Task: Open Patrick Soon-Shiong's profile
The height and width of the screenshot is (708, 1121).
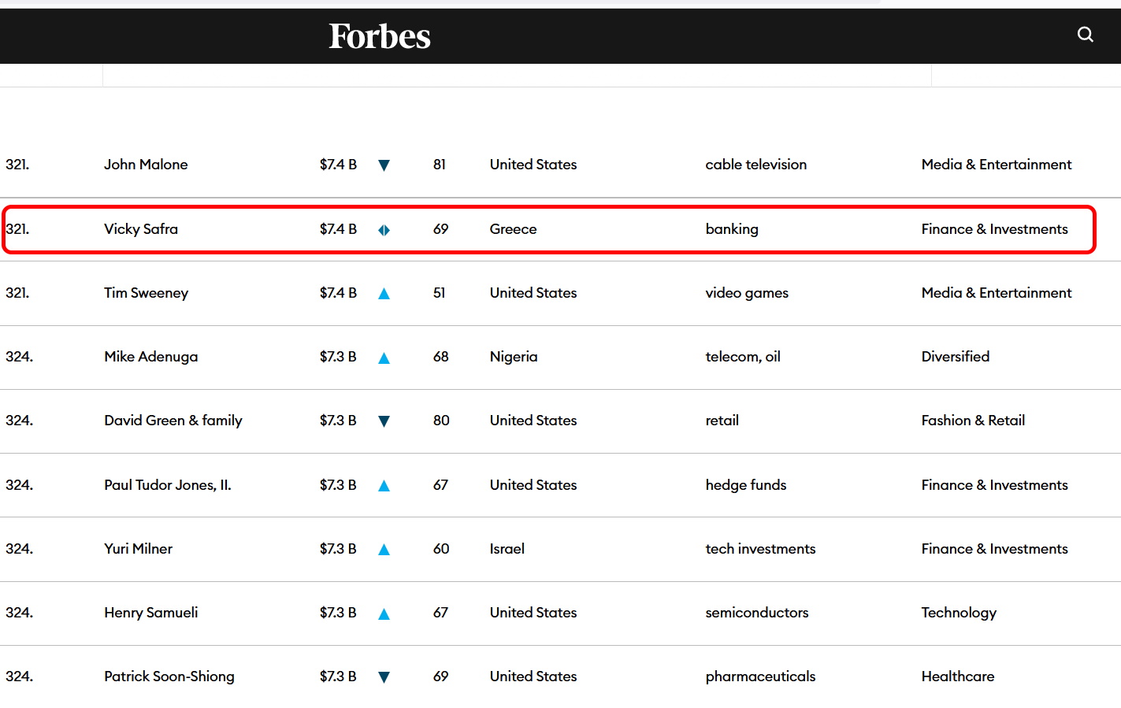Action: pyautogui.click(x=169, y=676)
